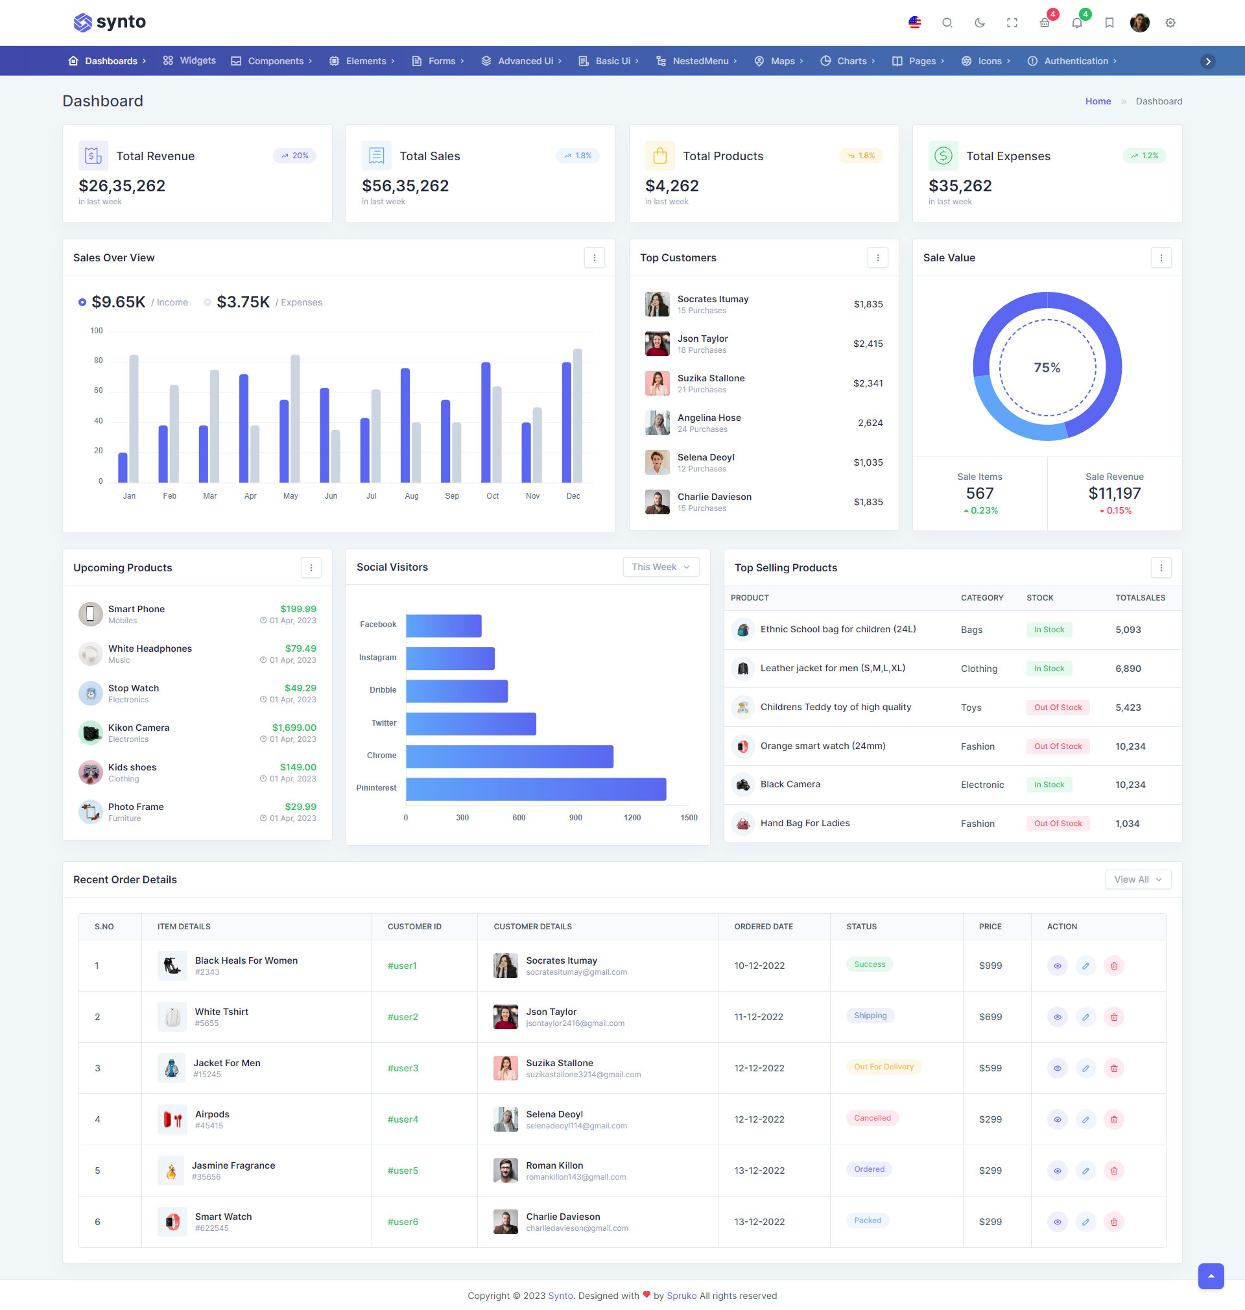Select the US flag language icon
The height and width of the screenshot is (1310, 1245).
tap(914, 23)
